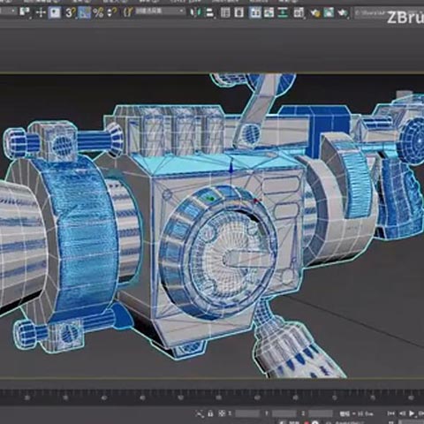The width and height of the screenshot is (424, 424).
Task: Click the Render Production teapot icon
Action: click(x=342, y=12)
